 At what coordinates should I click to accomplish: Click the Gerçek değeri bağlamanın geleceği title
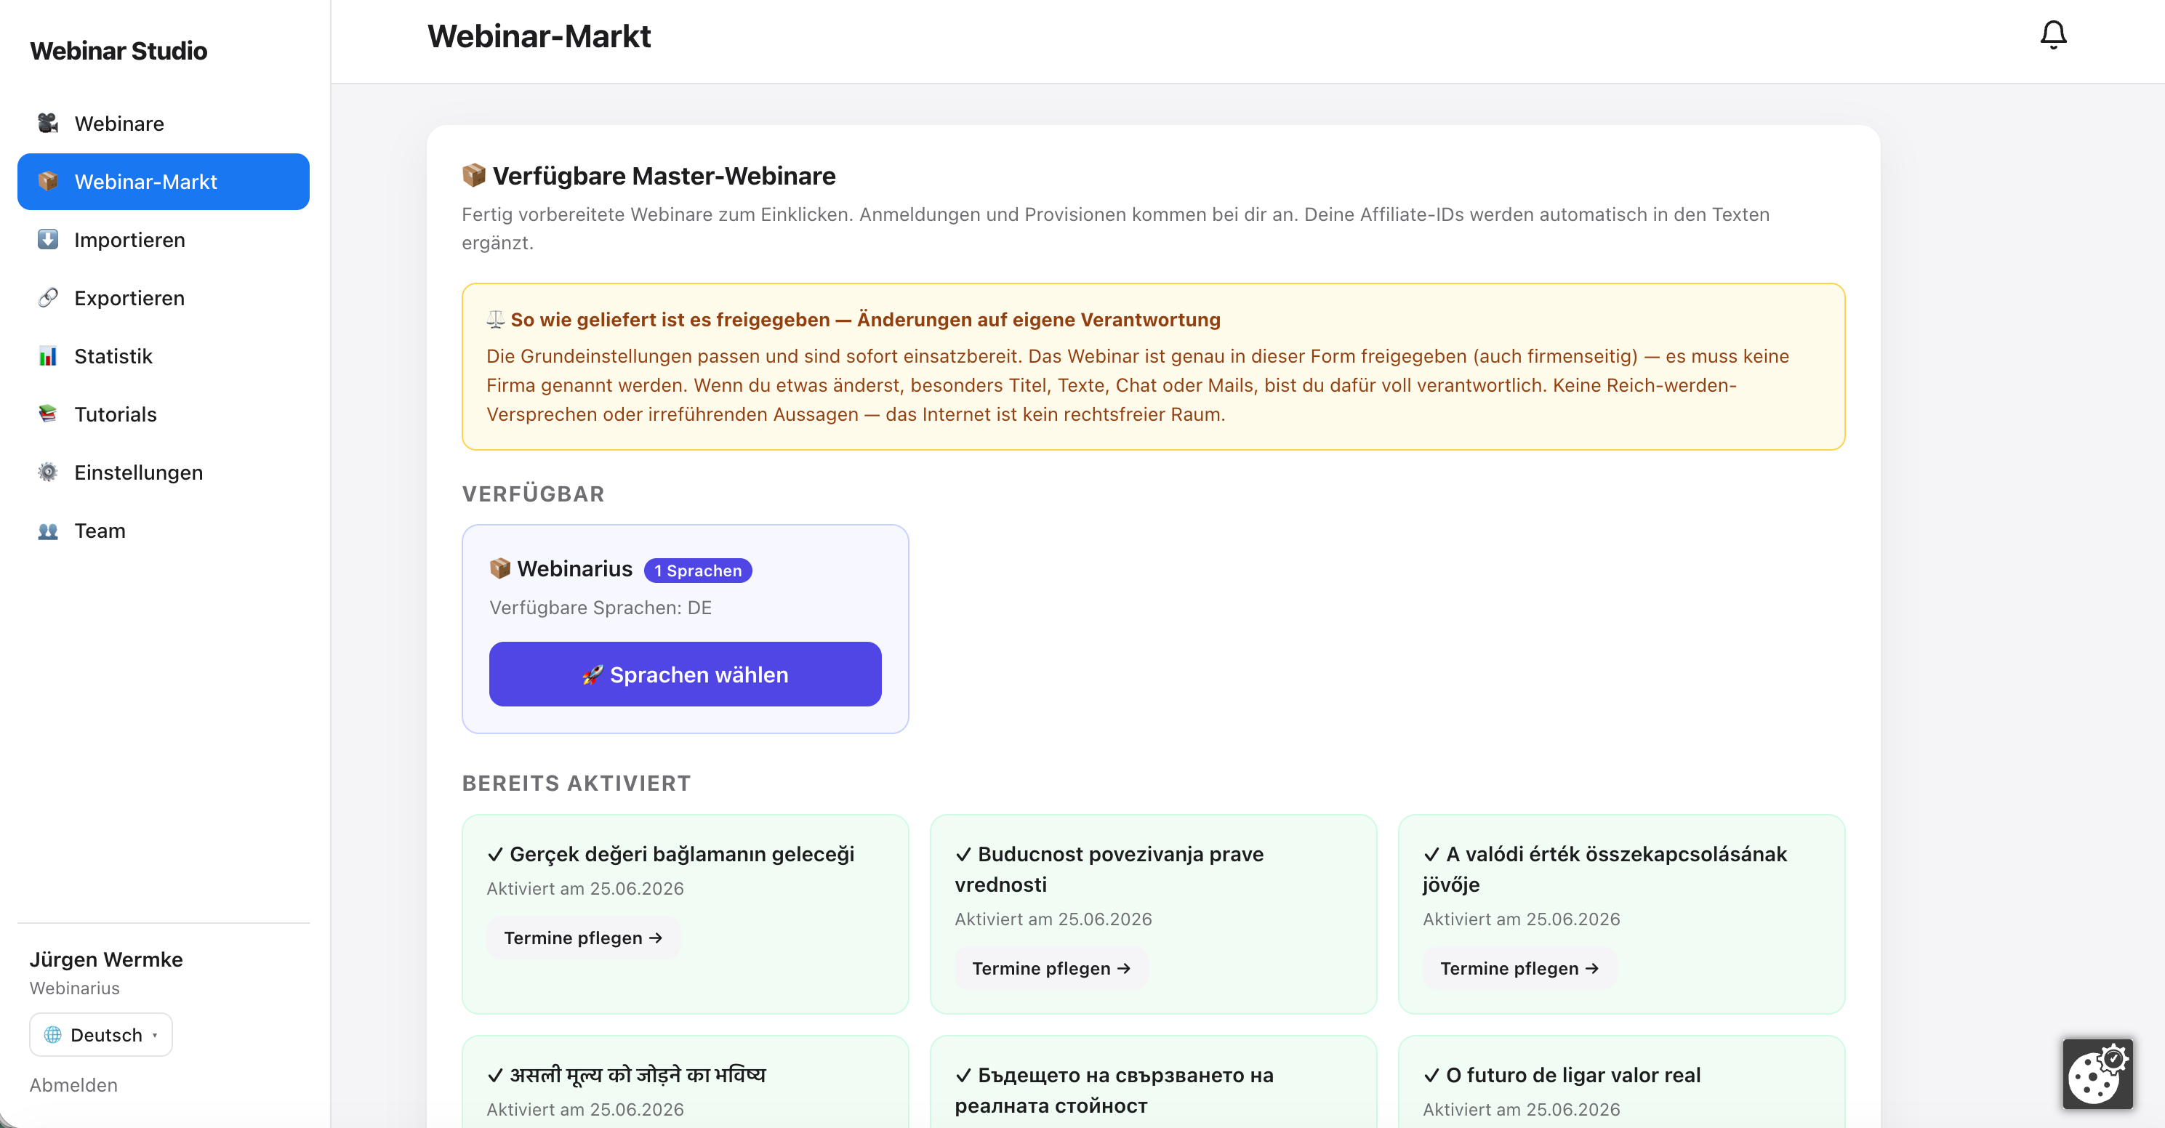click(682, 854)
